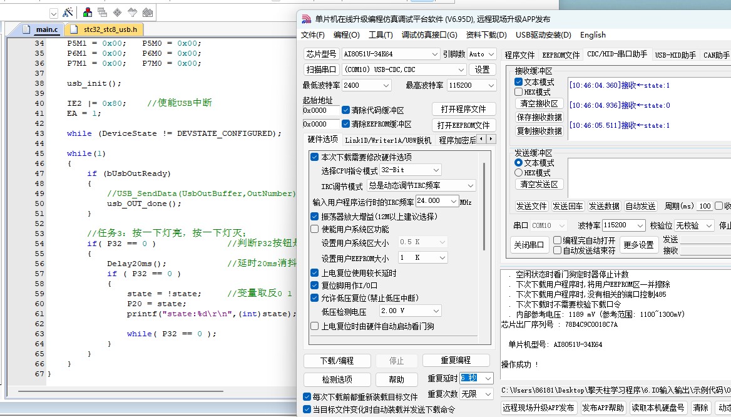The image size is (731, 417).
Task: Toggle 振荡器放大增益 checkbox
Action: click(315, 217)
